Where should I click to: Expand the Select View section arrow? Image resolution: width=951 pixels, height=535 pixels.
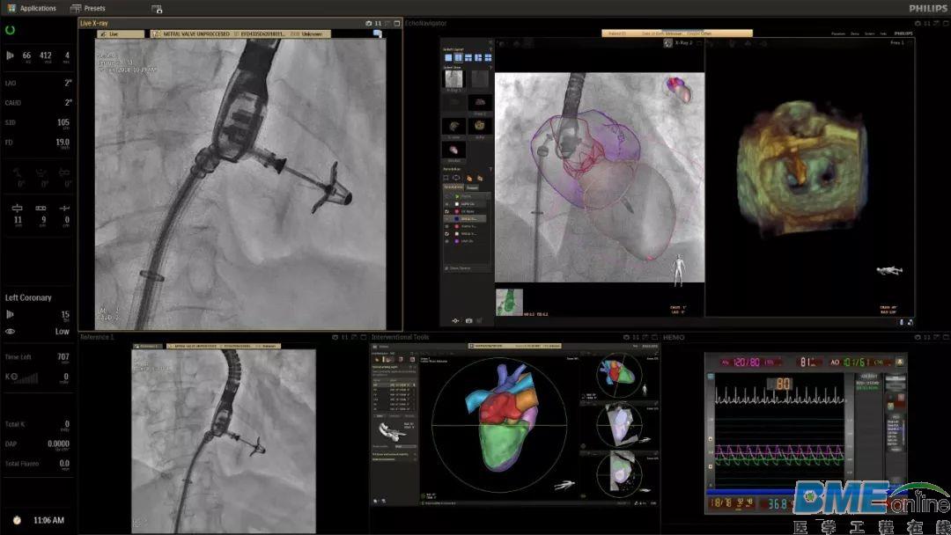click(x=490, y=67)
